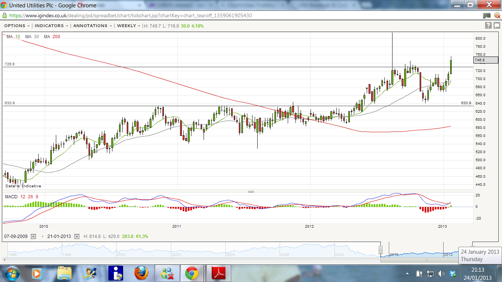This screenshot has width=502, height=282.
Task: Open the INDICATORS dropdown
Action: [51, 26]
